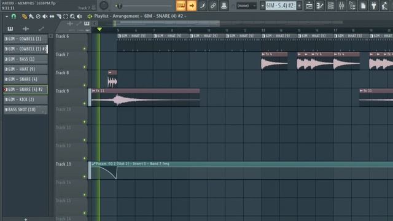
Task: Toggle the Track 14 mute dot
Action: click(85, 195)
